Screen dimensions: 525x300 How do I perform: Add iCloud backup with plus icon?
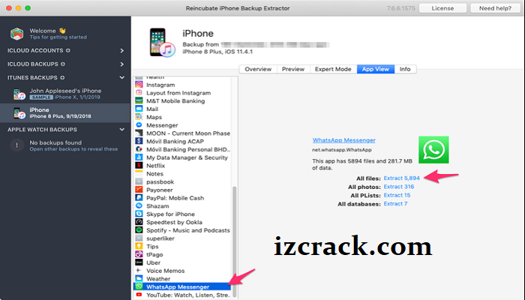63,64
